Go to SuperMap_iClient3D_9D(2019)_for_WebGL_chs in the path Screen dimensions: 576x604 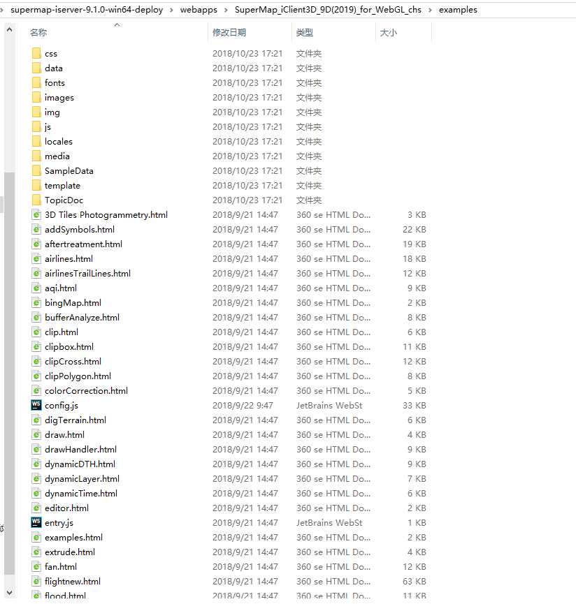(x=328, y=10)
